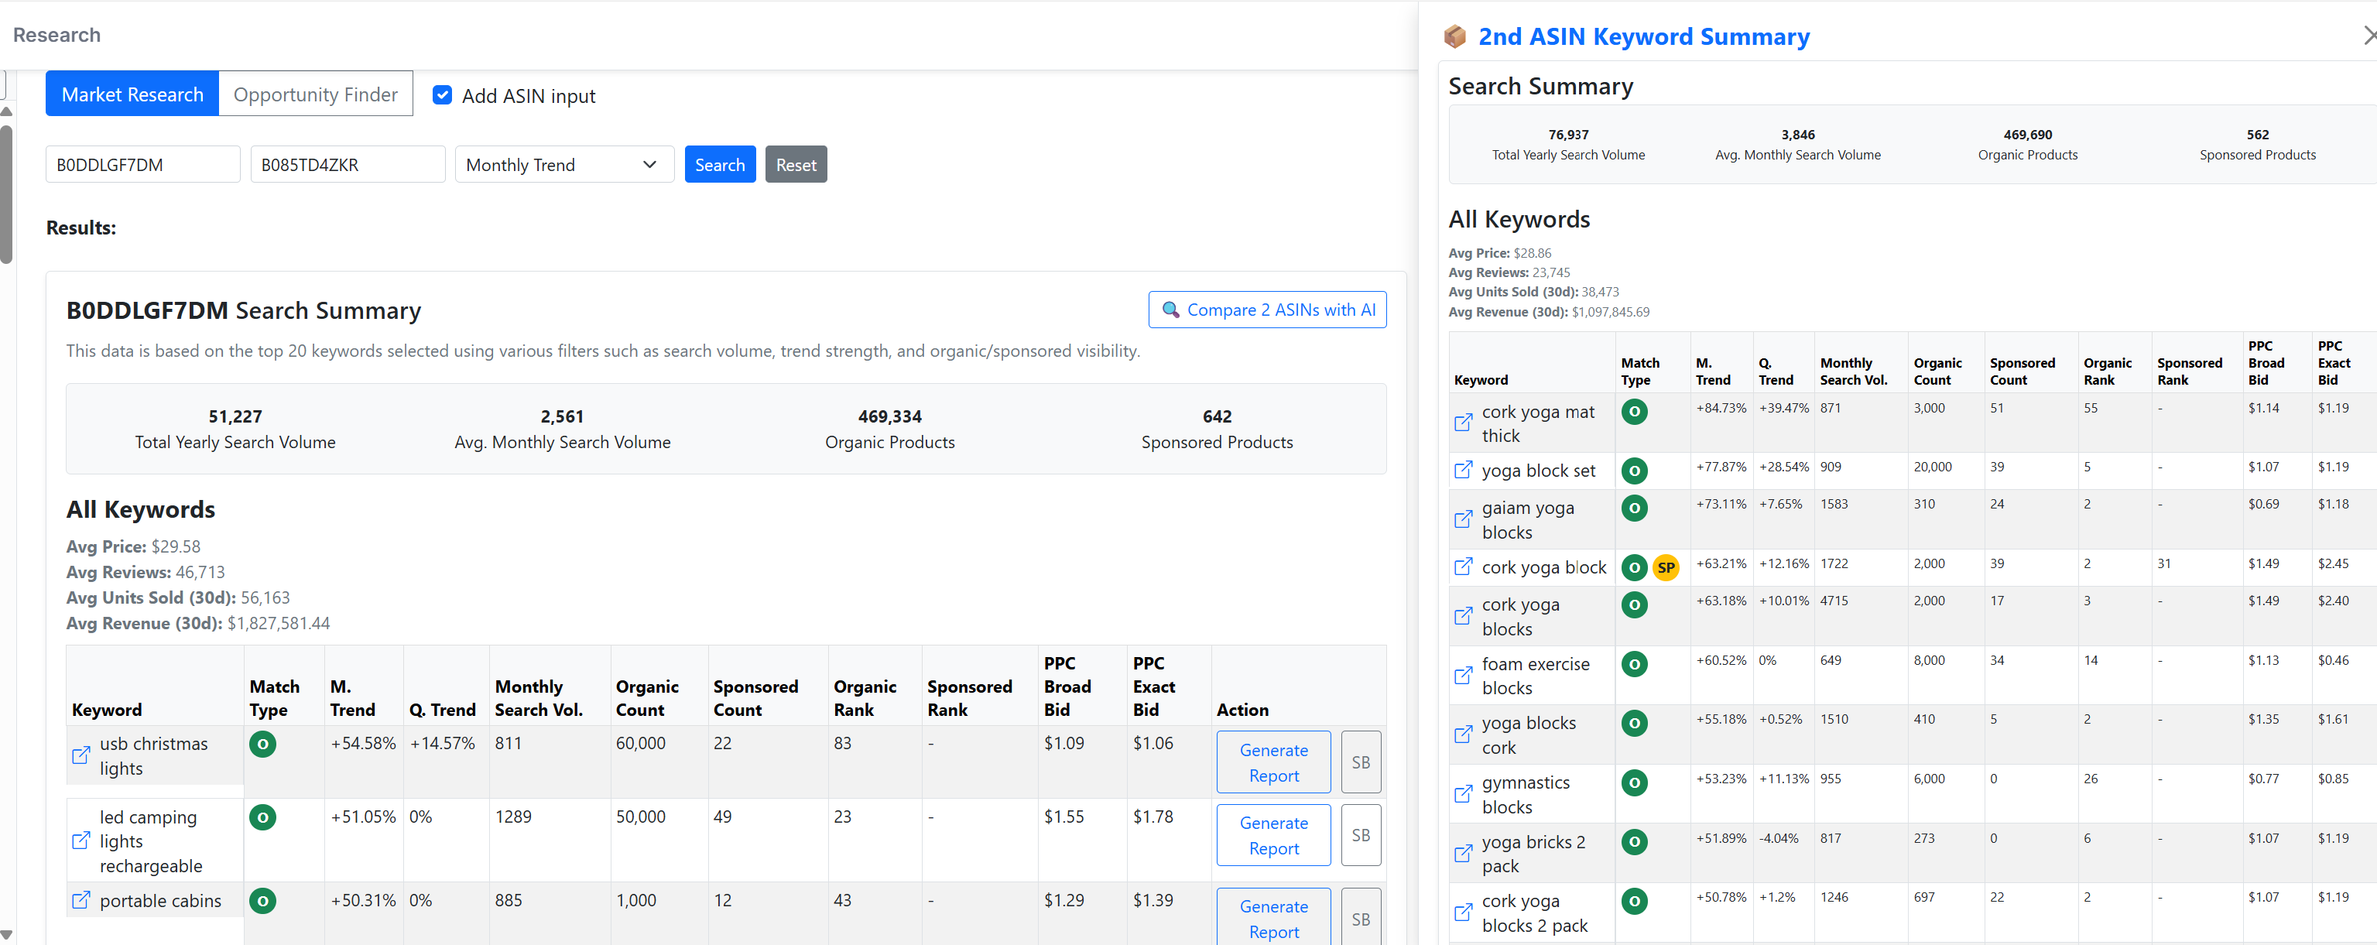Open external link for yoga bricks 2 pack
The height and width of the screenshot is (945, 2377).
1464,854
